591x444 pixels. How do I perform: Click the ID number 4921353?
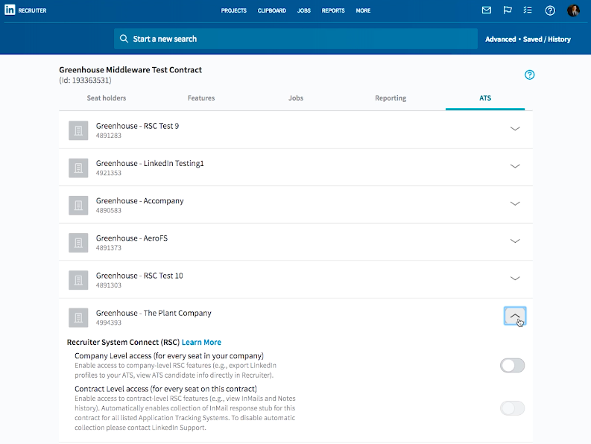click(x=109, y=173)
